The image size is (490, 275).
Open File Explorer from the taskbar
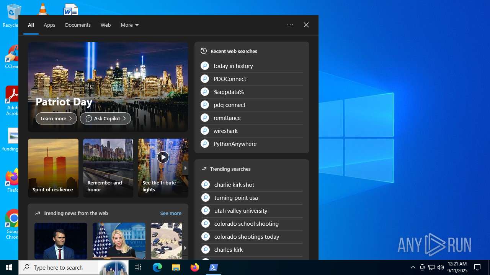coord(176,267)
